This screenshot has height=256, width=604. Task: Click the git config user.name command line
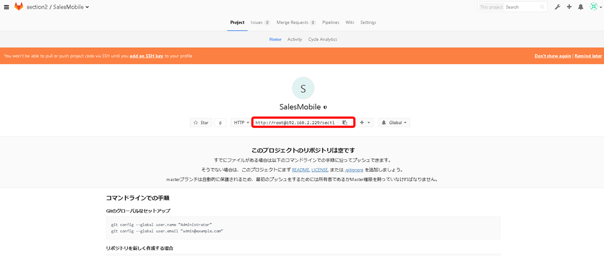pyautogui.click(x=161, y=224)
